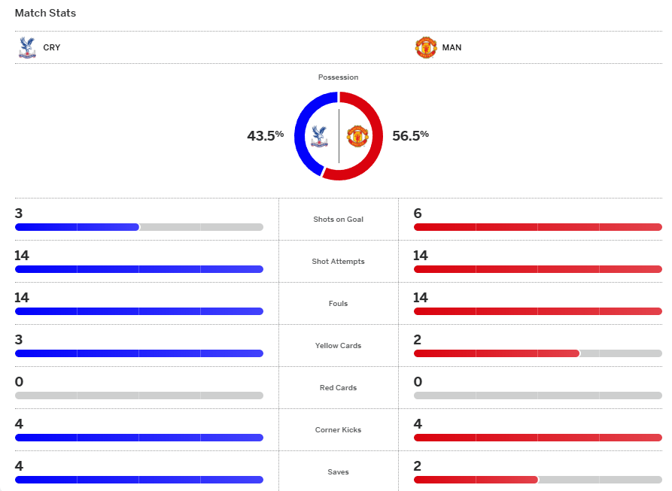Screen dimensions: 672x491
Task: Click Crystal Palace Saves bar
Action: pyautogui.click(x=138, y=480)
